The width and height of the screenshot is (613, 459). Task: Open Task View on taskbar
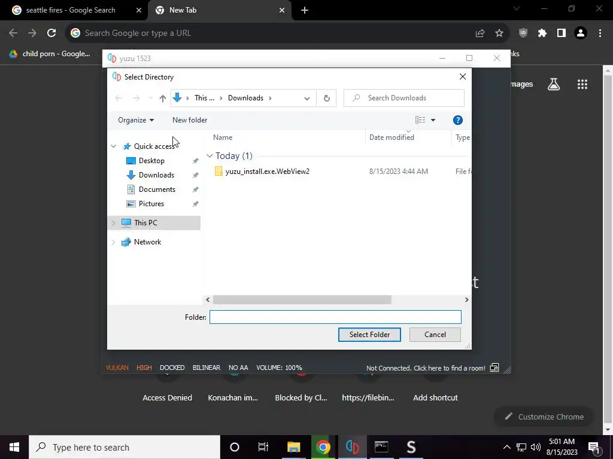[263, 447]
